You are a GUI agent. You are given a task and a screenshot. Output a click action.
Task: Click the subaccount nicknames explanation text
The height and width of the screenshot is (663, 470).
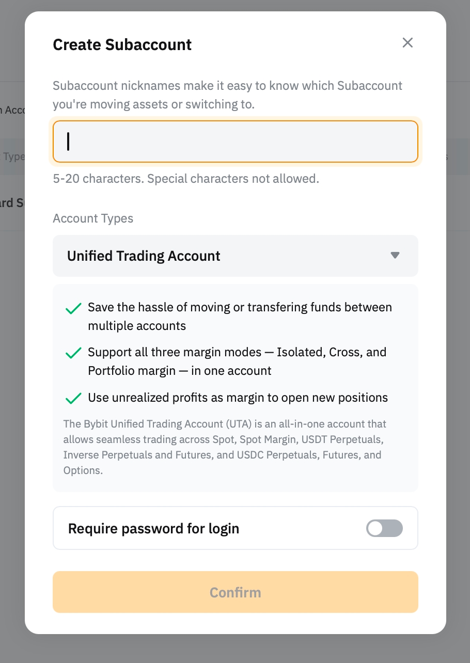(x=227, y=95)
